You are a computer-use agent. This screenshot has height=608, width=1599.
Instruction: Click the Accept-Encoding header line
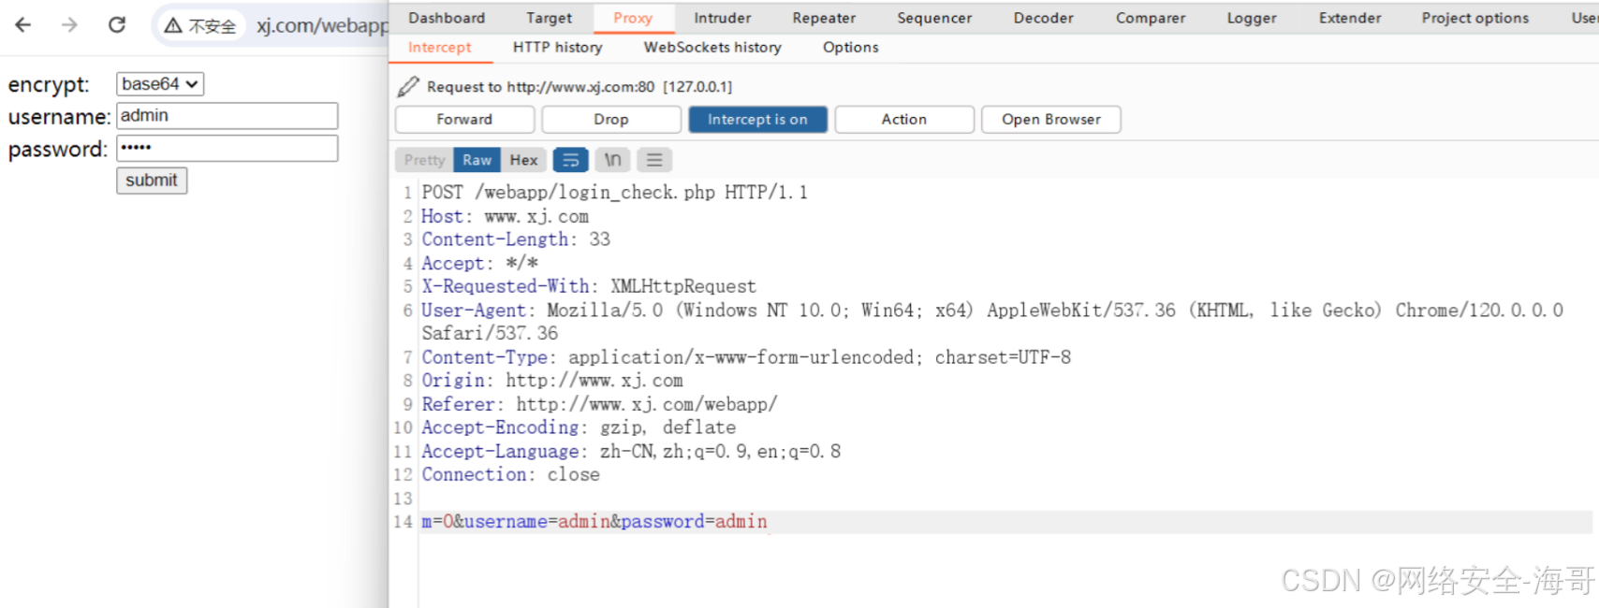coord(579,427)
